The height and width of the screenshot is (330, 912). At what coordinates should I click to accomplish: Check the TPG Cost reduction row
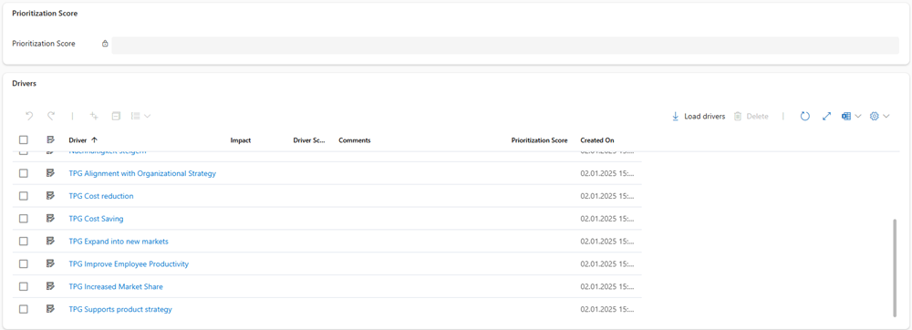[24, 196]
